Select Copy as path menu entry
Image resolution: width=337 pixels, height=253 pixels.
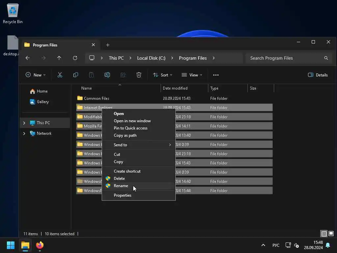pos(139,135)
